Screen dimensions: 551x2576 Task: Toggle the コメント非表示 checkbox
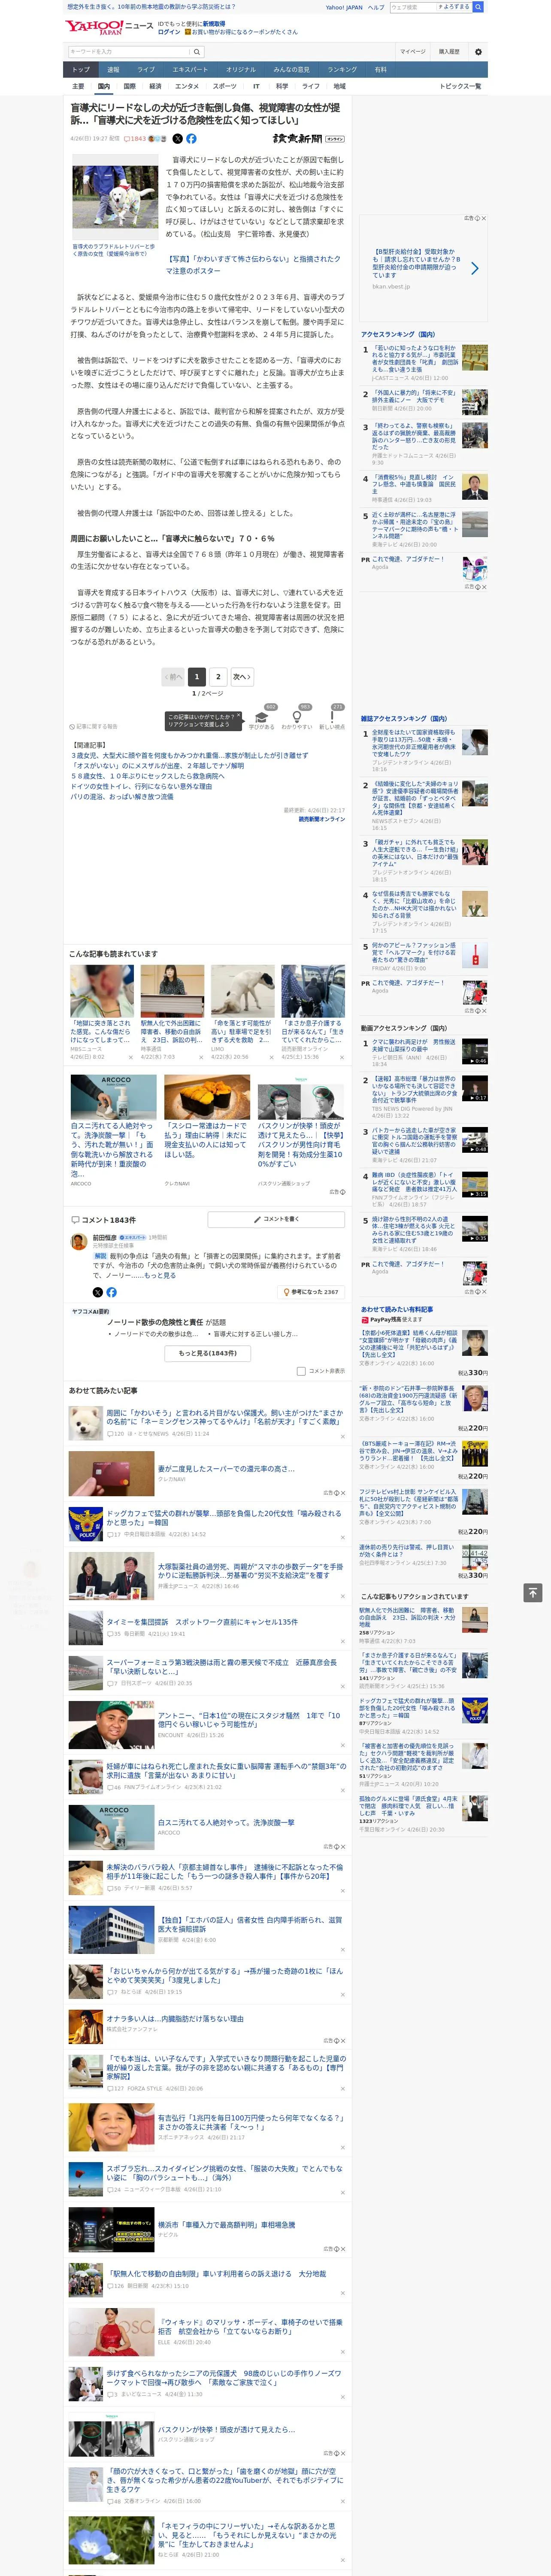(301, 1371)
